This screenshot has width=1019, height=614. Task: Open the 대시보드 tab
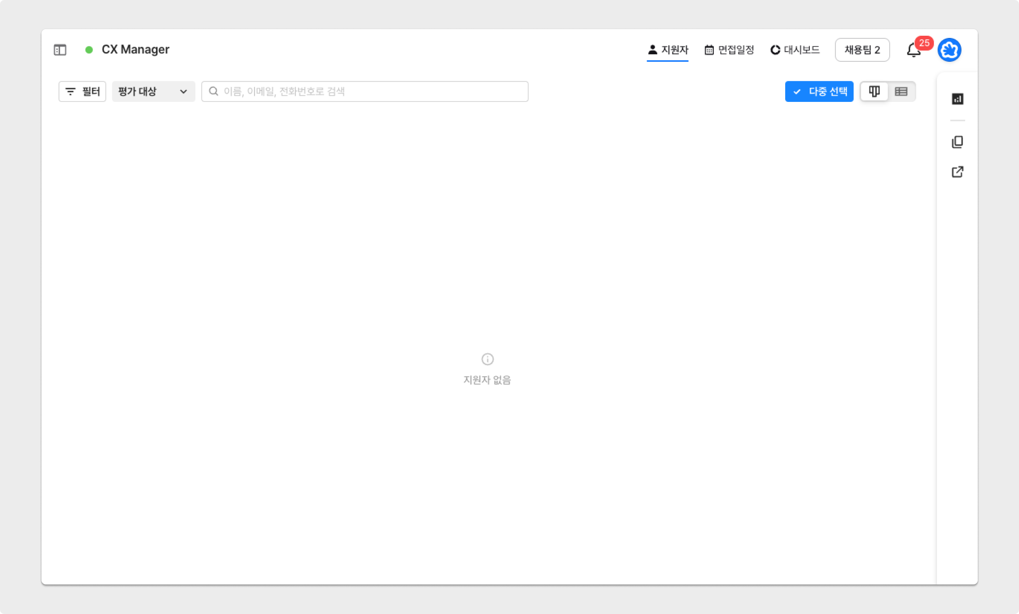click(795, 50)
